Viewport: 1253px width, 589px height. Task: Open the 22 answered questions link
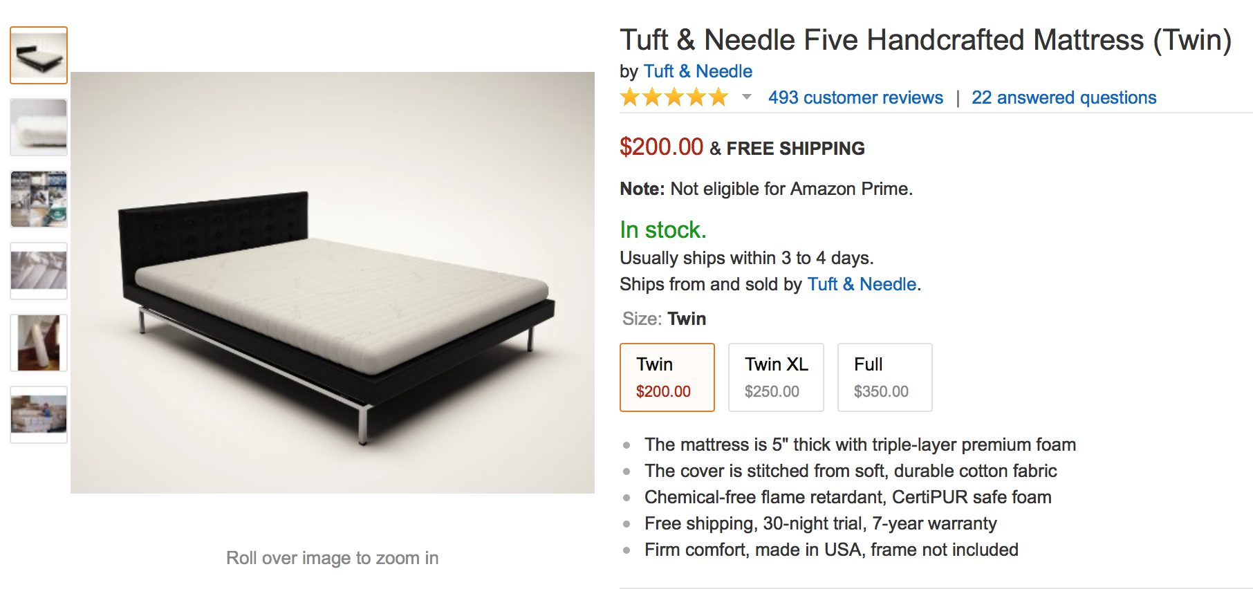1064,97
